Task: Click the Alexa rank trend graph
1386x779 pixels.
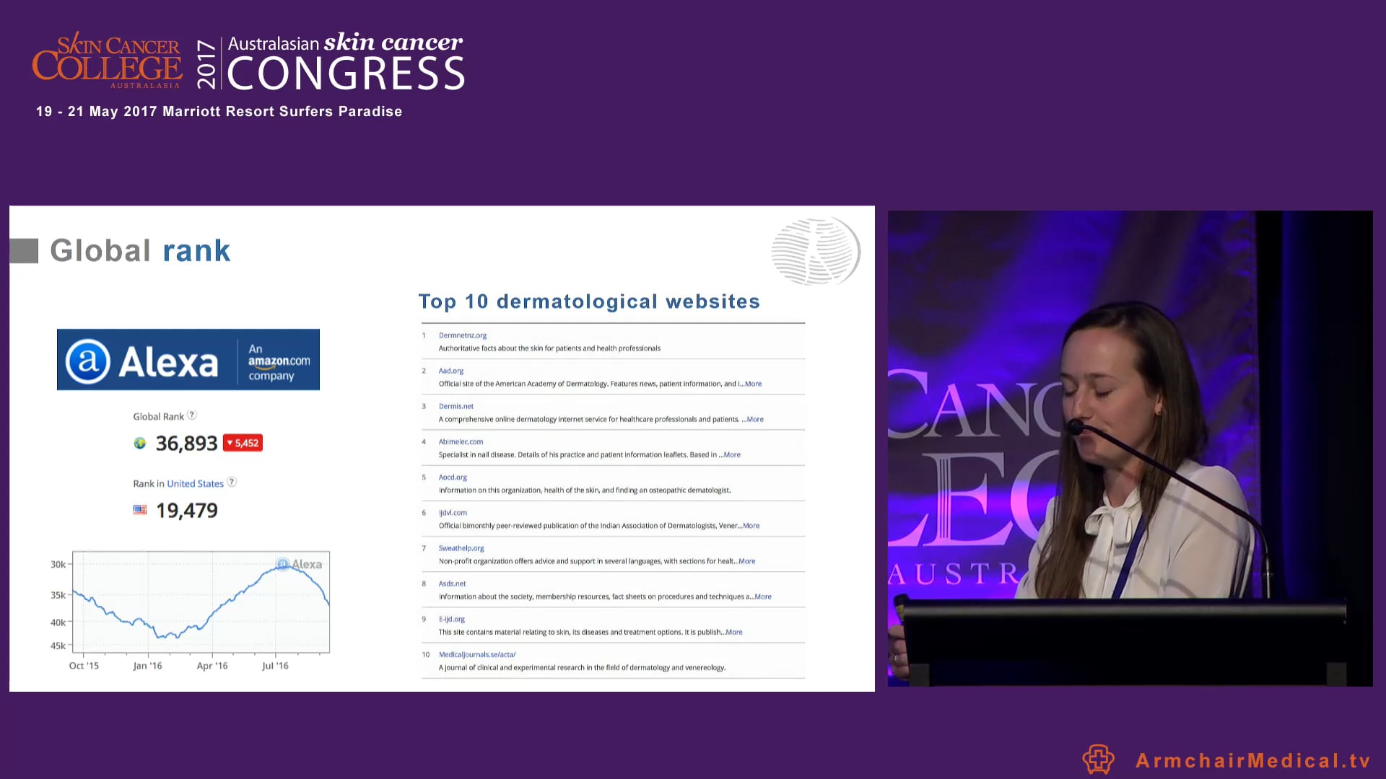Action: [x=201, y=602]
